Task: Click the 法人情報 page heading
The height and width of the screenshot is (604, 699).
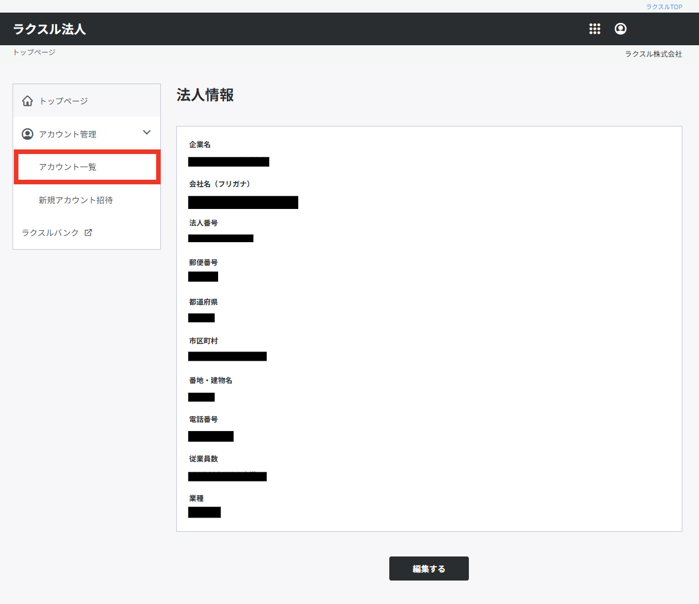Action: [205, 95]
